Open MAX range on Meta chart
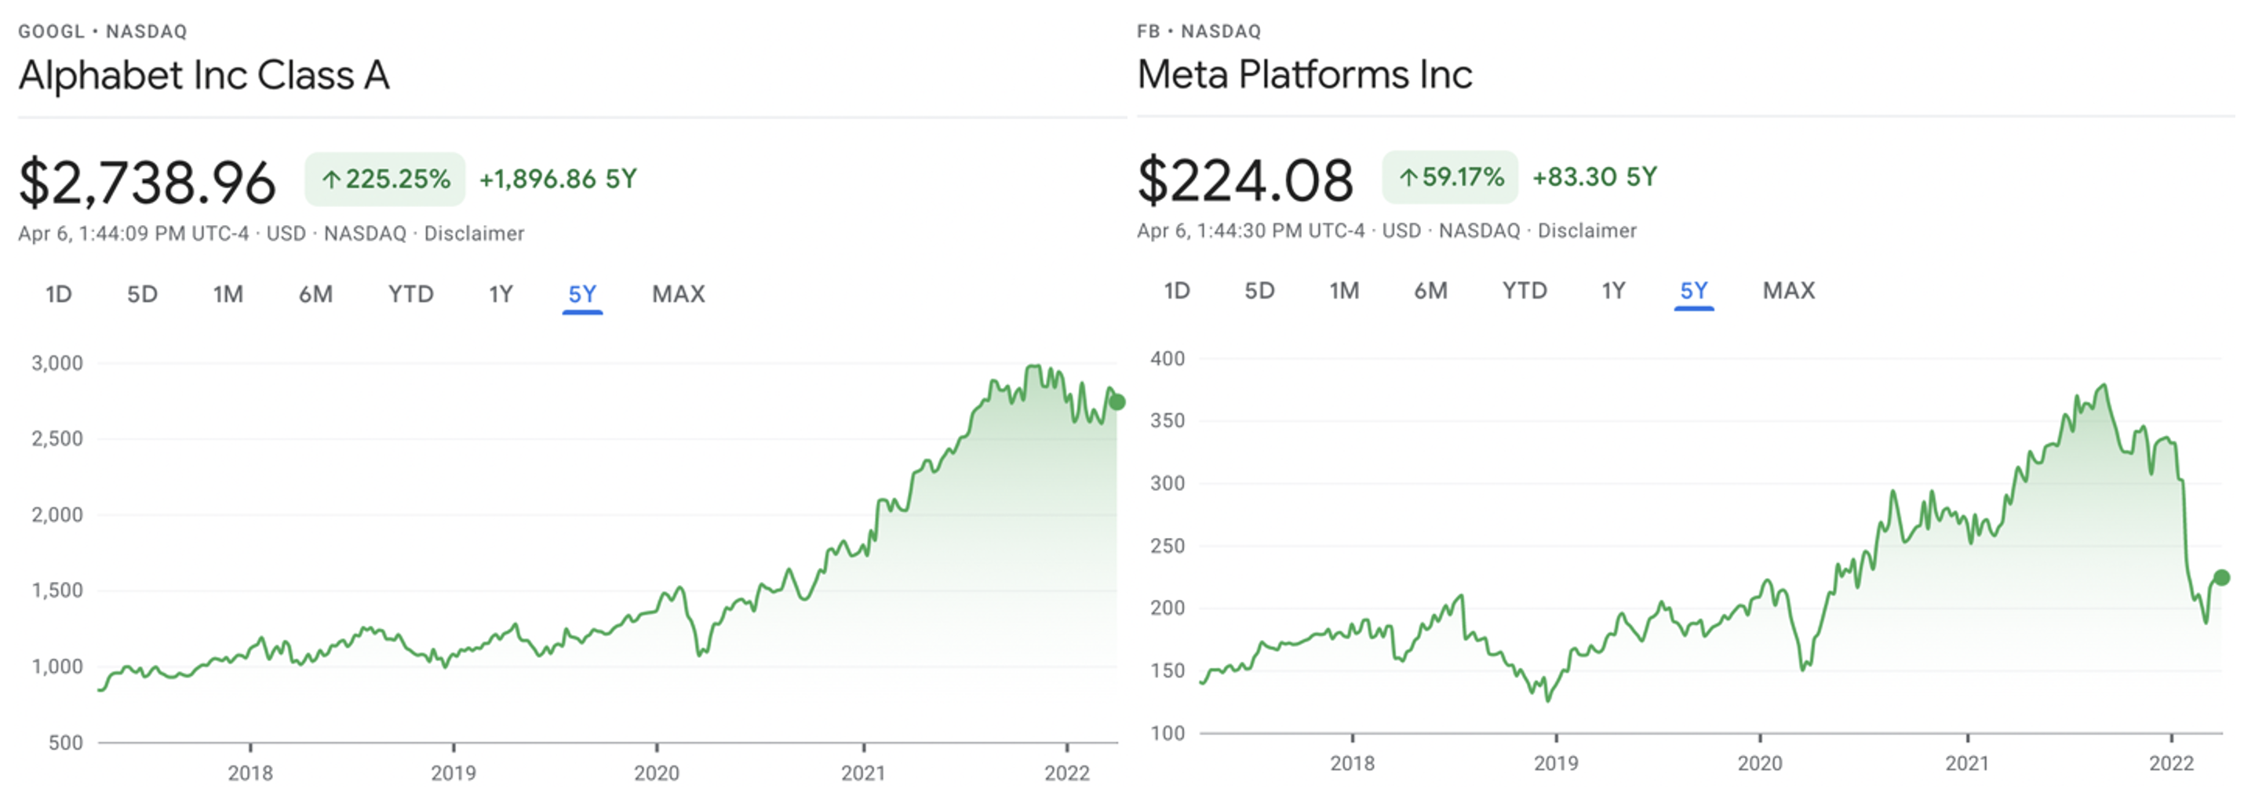2255x803 pixels. [x=1787, y=290]
